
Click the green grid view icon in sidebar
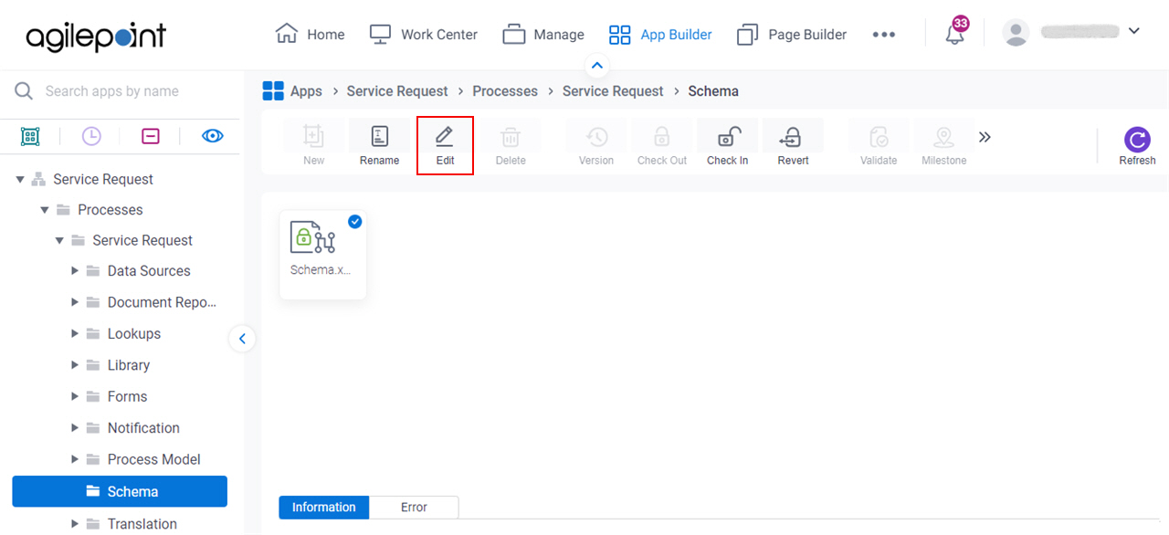(30, 136)
